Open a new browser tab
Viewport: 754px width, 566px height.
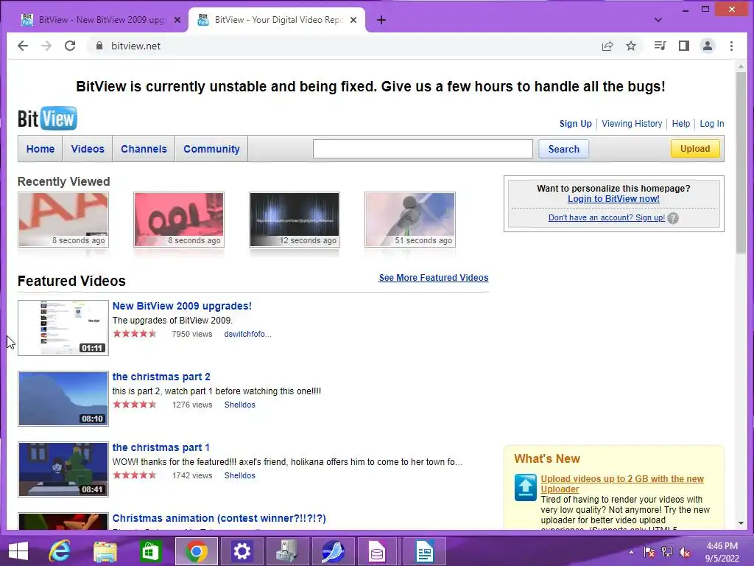[x=381, y=20]
